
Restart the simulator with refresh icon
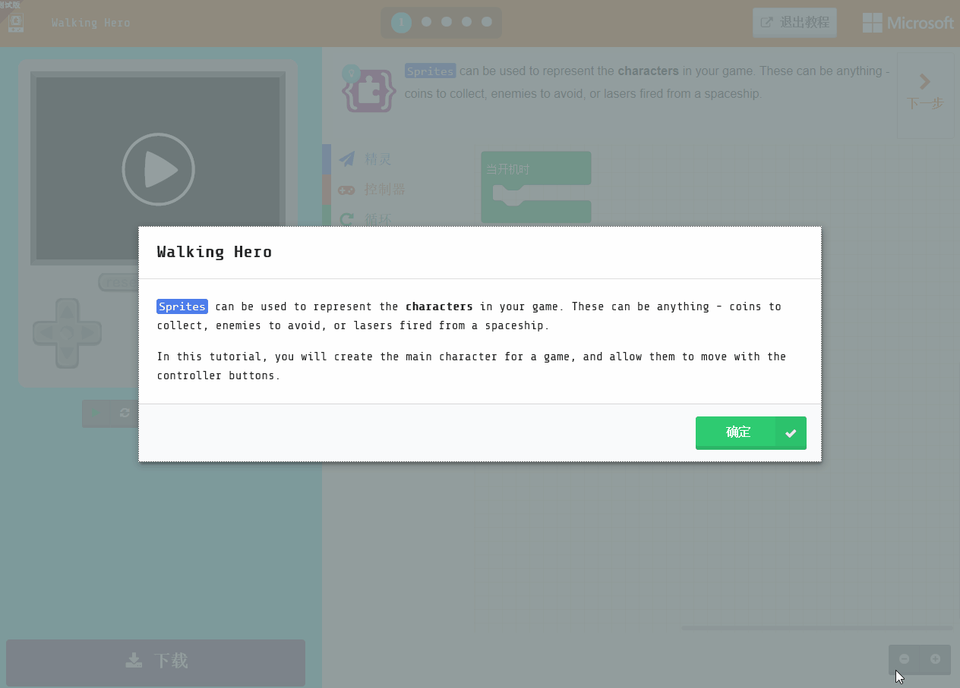124,413
